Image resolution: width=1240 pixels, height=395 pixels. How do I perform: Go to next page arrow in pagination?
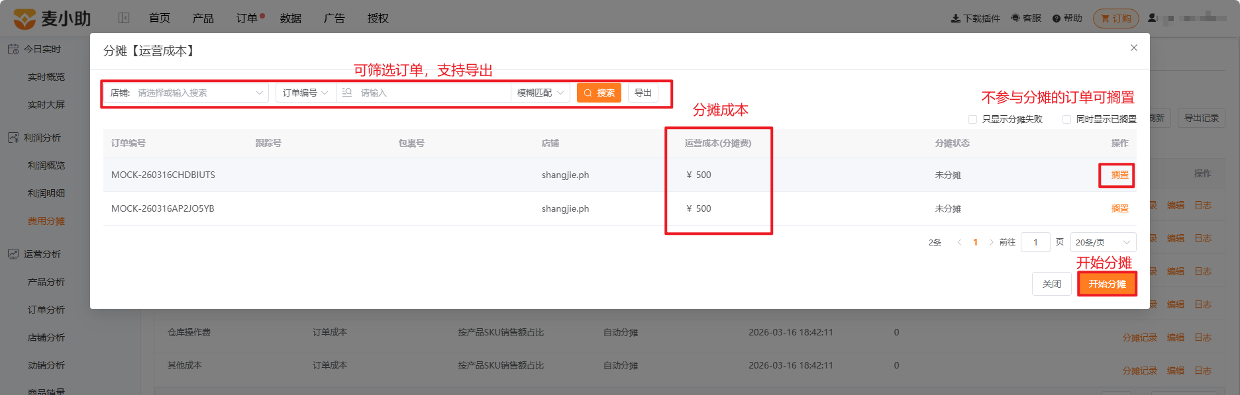point(992,242)
